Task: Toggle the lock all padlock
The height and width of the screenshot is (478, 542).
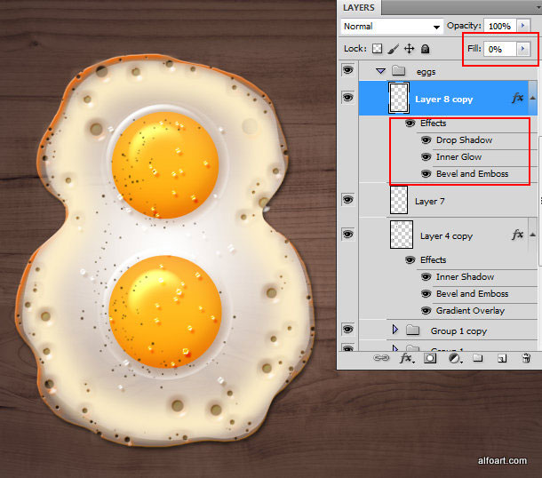Action: click(425, 49)
